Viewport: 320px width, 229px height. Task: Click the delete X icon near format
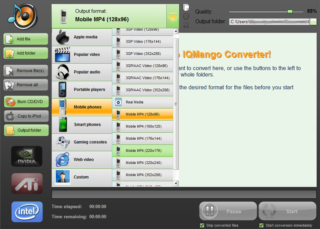point(186,25)
